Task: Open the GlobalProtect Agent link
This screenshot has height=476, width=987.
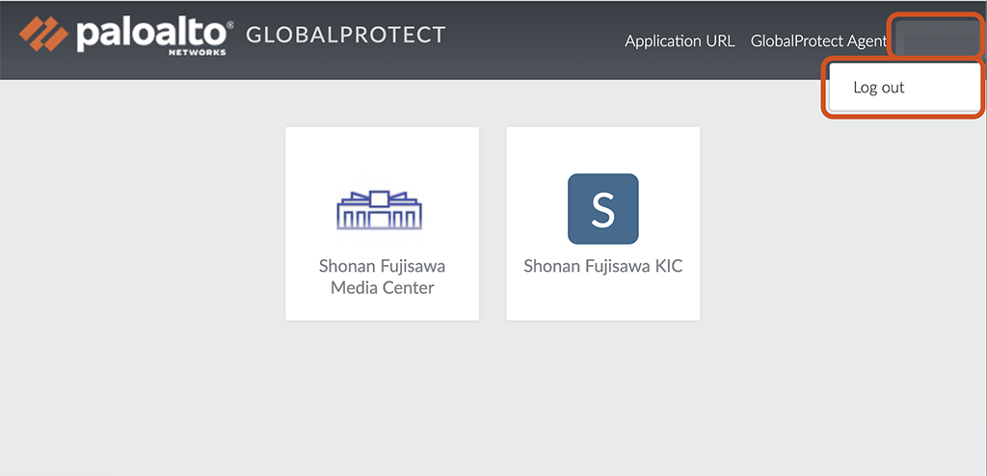Action: (x=817, y=41)
